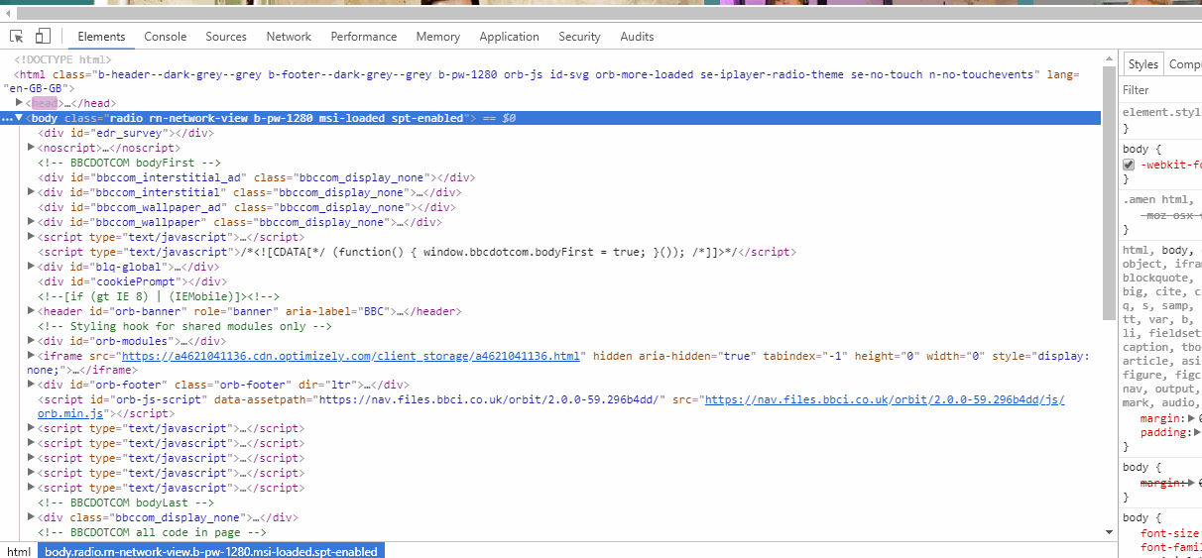Click the BBCDOTCOM bodyLast comment

[126, 502]
